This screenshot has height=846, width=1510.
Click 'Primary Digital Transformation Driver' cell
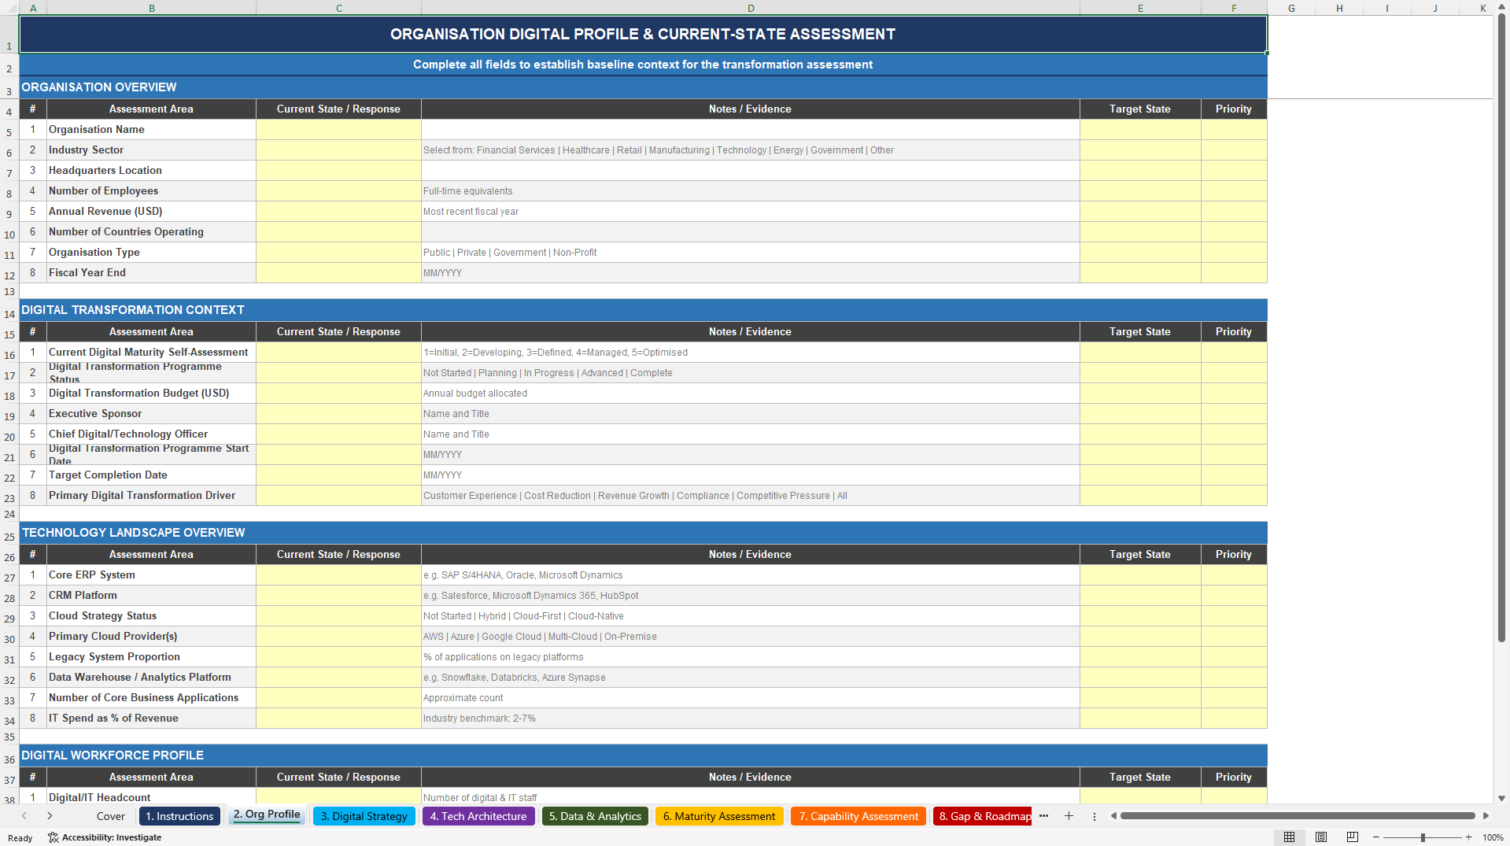[151, 496]
